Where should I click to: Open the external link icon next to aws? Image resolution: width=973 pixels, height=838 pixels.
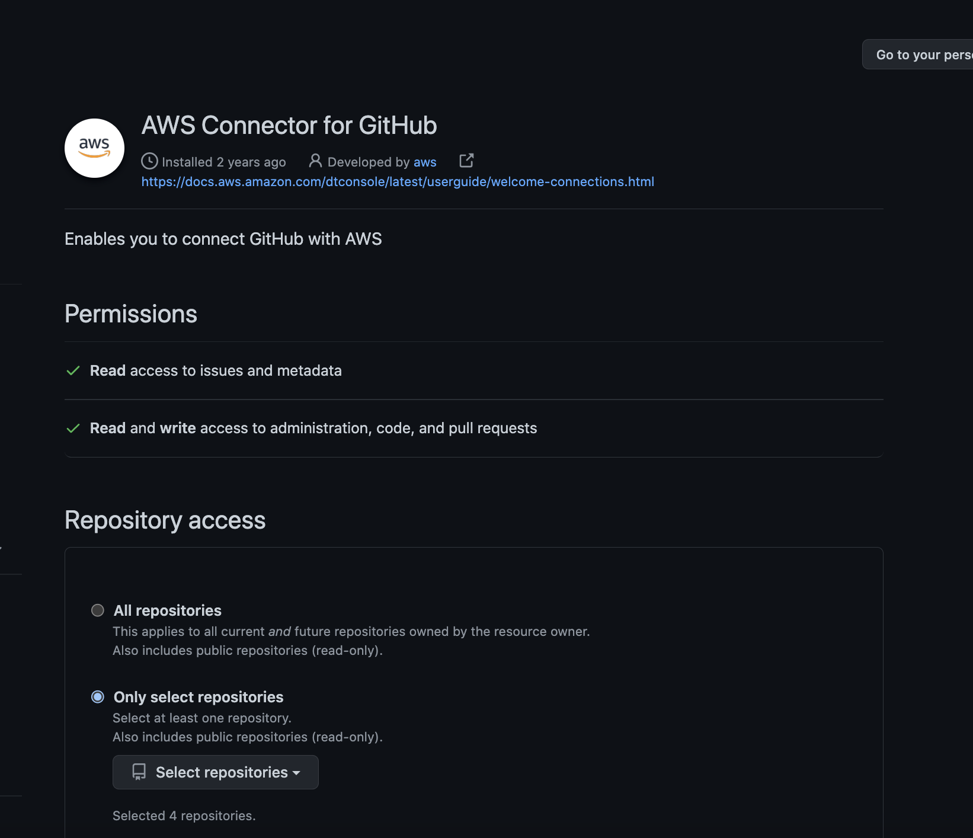point(466,161)
